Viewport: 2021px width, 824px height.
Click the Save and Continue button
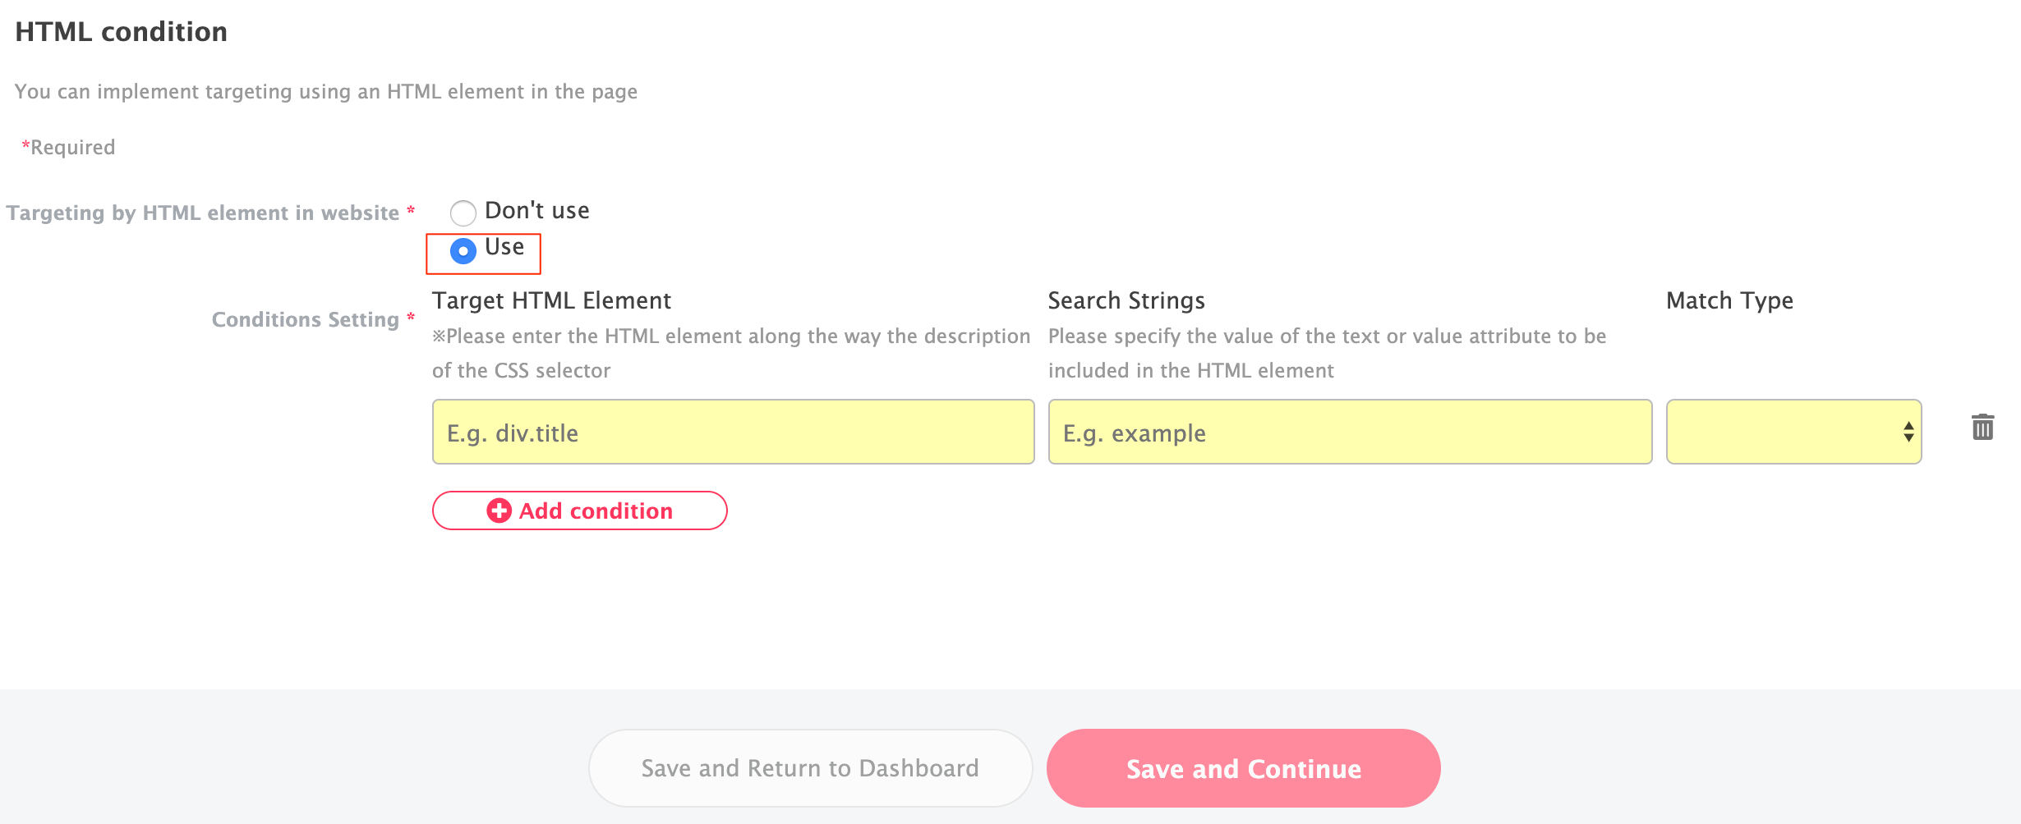[x=1243, y=768]
